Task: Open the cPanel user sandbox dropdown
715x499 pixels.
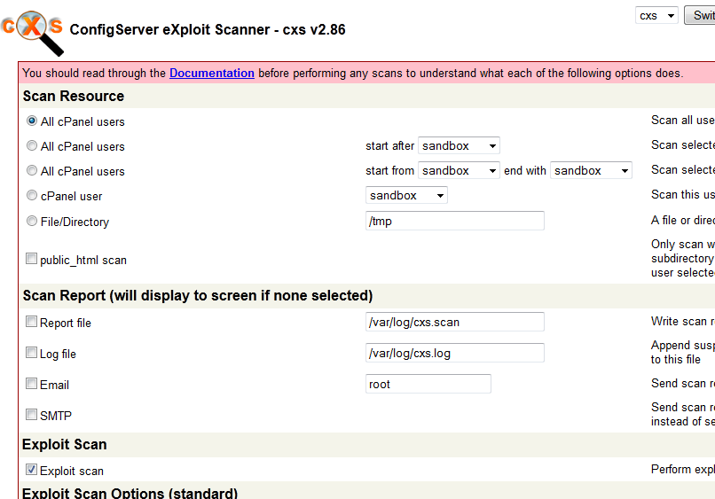Action: tap(406, 195)
